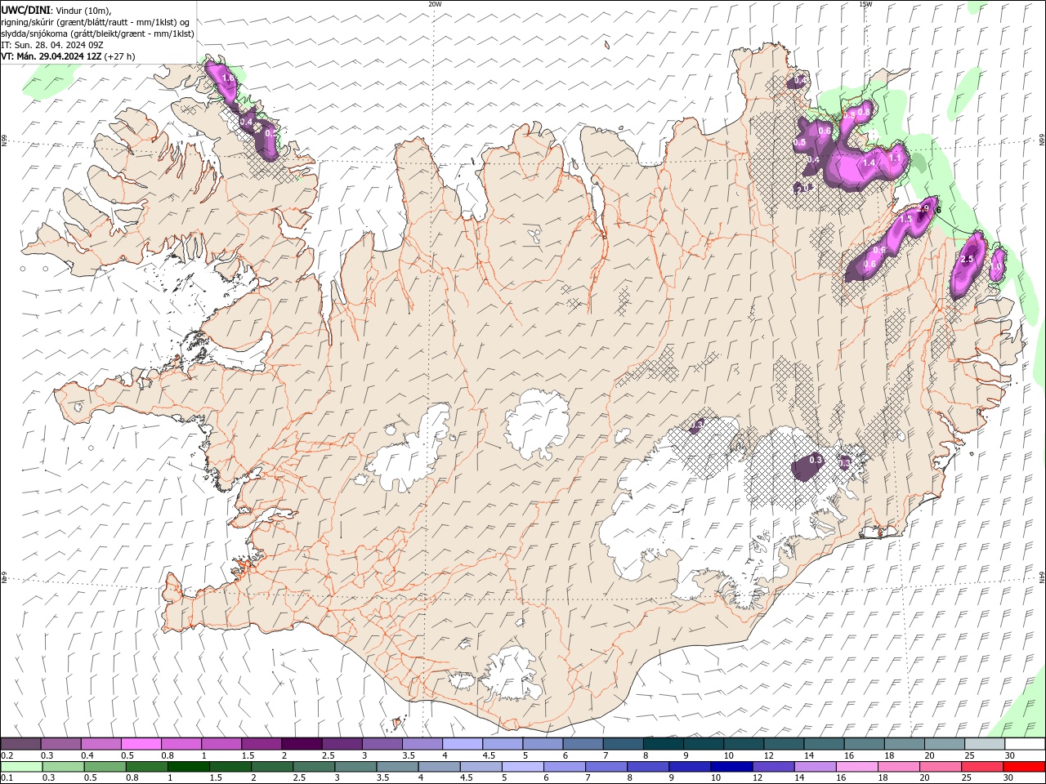Pick the 30 red swatch in the rain legend
Screen dimensions: 1046x784
coord(1025,767)
